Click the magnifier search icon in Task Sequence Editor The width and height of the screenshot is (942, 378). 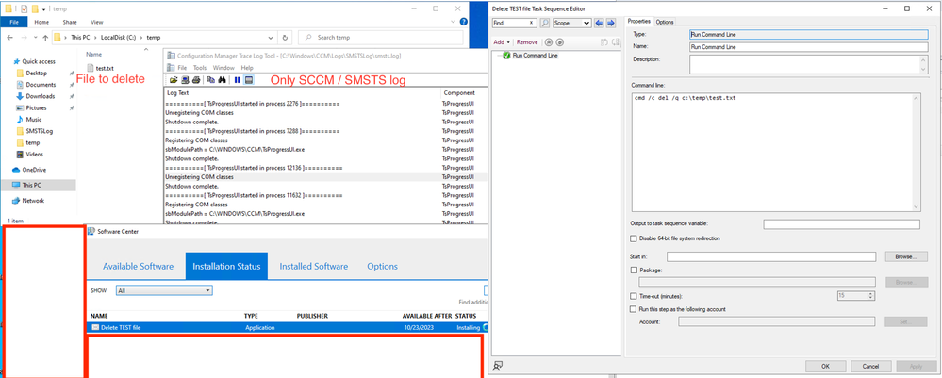pyautogui.click(x=545, y=23)
